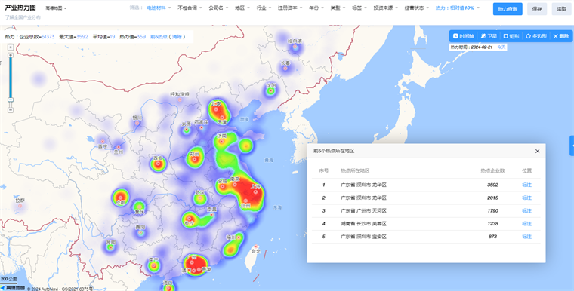Open the 热力：相对值10% dropdown
The image size is (574, 291).
click(457, 8)
